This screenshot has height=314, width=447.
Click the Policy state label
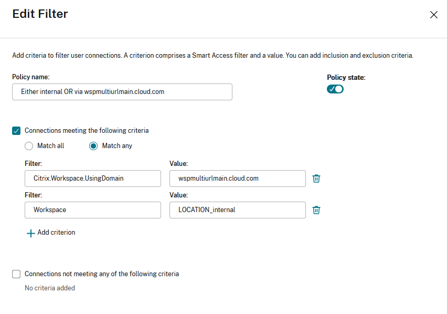(x=346, y=78)
